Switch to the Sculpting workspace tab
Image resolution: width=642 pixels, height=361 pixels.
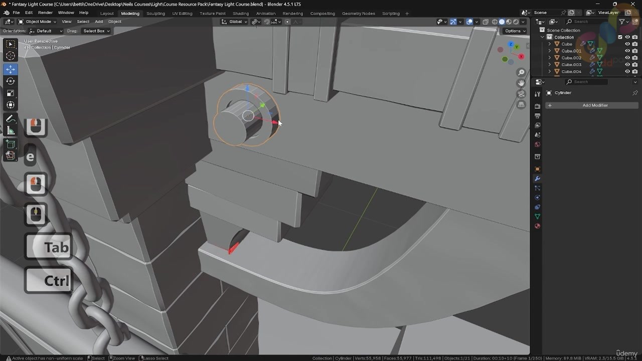(155, 14)
